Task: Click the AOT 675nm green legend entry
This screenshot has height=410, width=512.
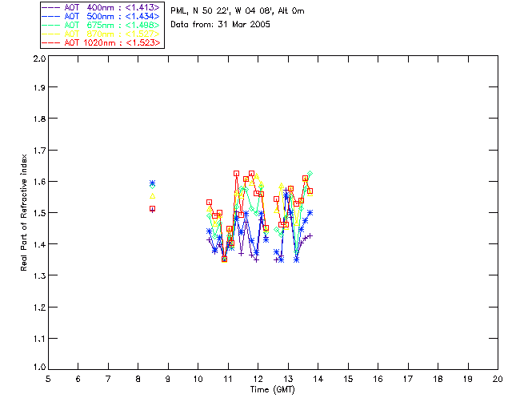Action: [101, 25]
